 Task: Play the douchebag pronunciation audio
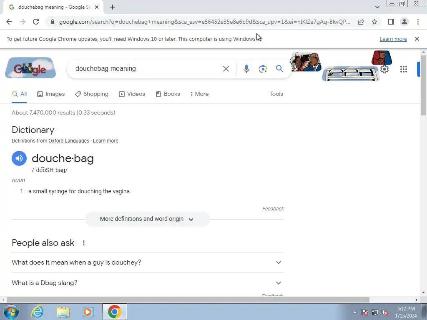[19, 158]
